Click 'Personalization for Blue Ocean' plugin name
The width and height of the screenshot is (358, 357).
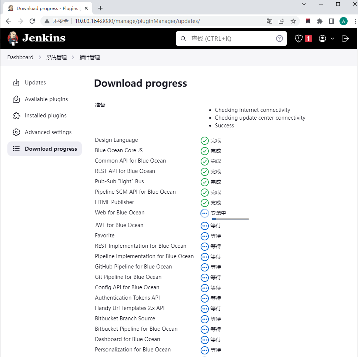[133, 350]
